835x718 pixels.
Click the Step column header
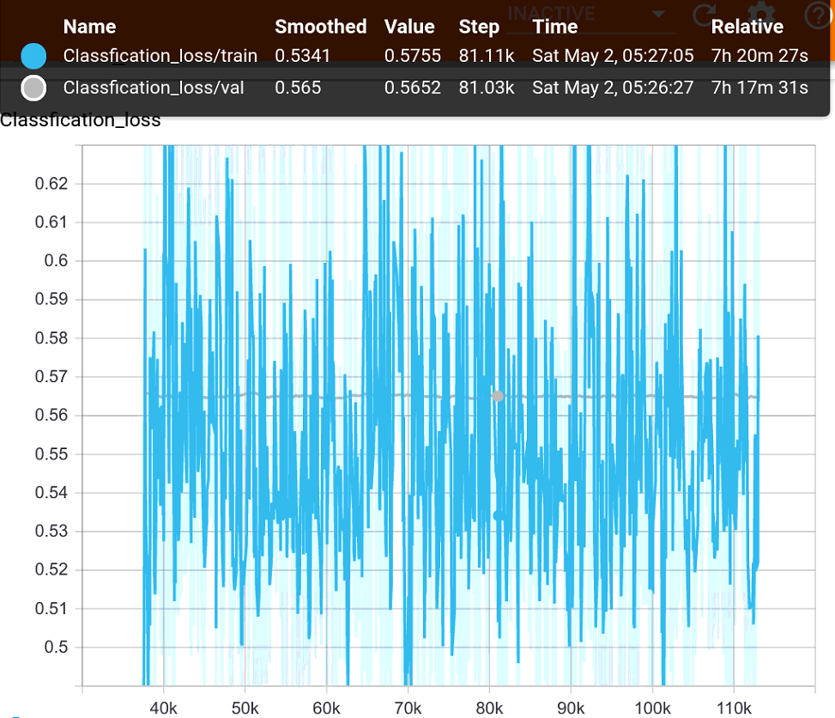pos(479,27)
